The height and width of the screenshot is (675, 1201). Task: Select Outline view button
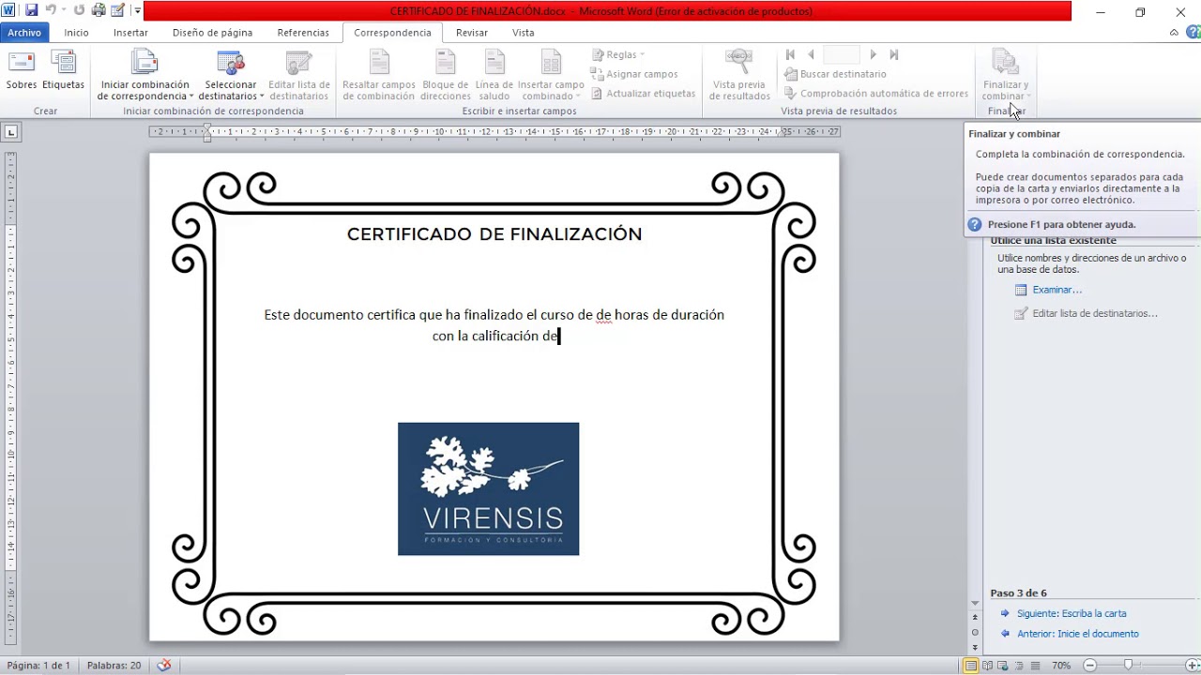point(1019,666)
